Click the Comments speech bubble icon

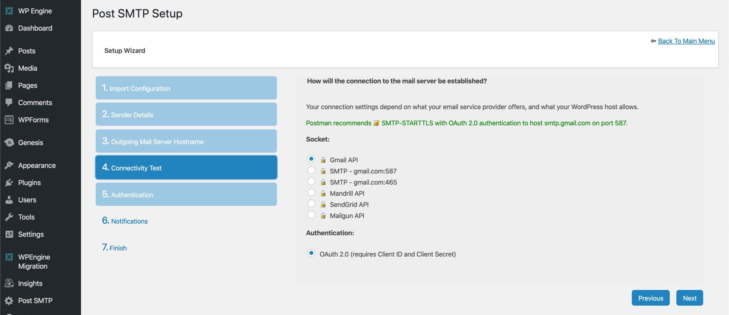pos(9,103)
